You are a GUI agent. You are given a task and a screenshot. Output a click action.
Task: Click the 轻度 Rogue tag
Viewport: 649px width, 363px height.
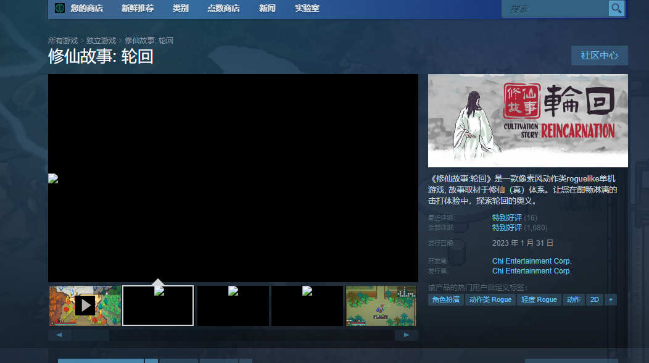coord(539,299)
